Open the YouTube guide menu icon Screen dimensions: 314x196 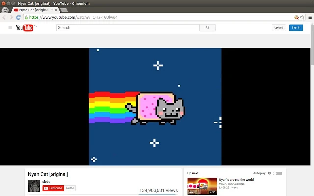click(10, 28)
